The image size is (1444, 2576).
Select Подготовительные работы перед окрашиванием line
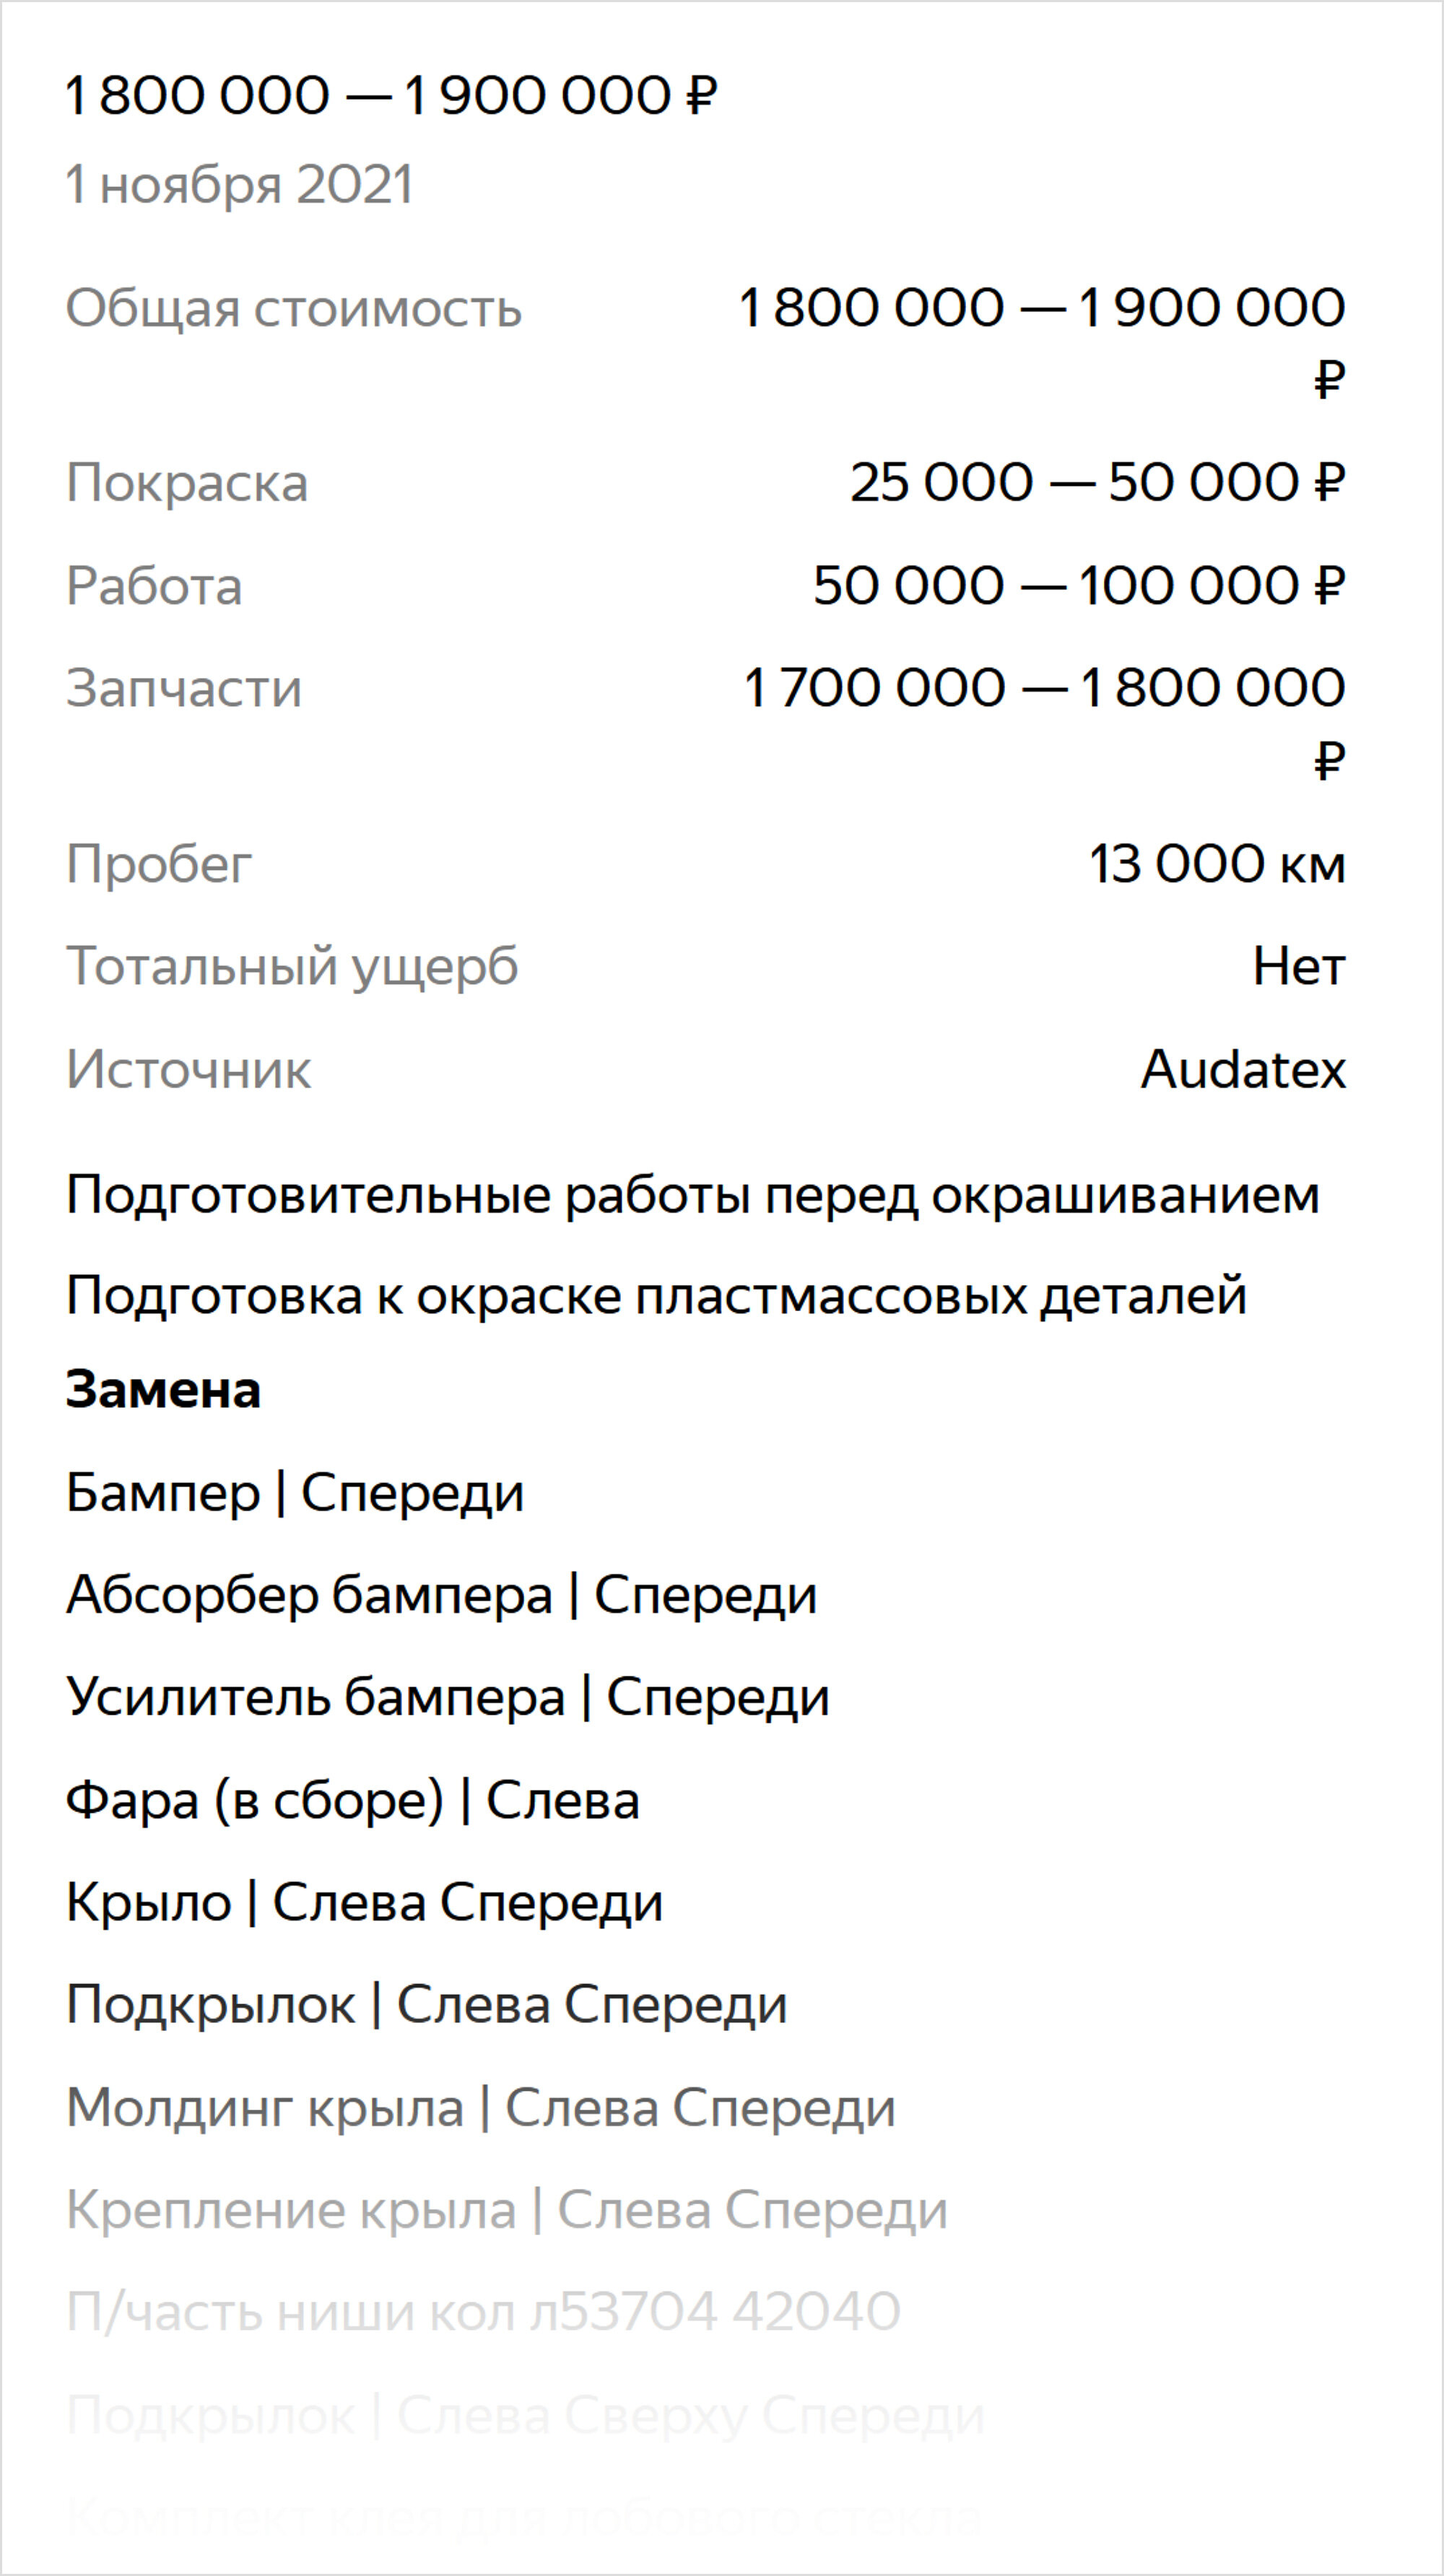(693, 1196)
